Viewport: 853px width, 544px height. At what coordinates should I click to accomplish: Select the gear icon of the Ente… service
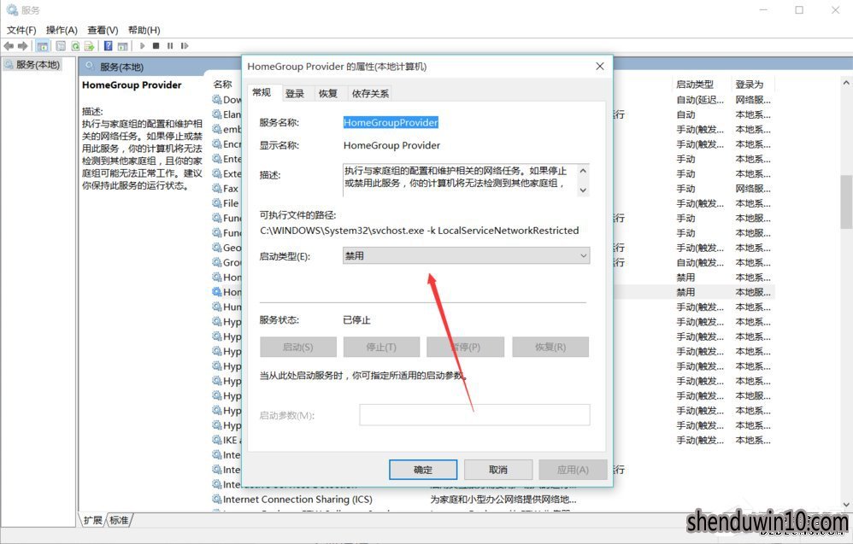click(x=217, y=159)
